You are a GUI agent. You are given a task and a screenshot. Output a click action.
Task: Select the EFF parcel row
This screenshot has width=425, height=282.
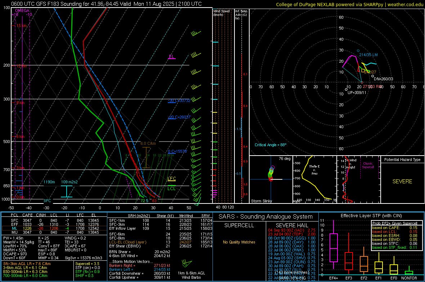55,224
